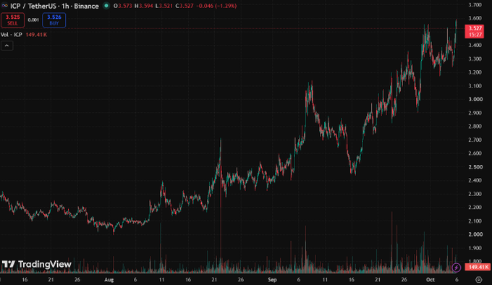Viewport: 492px width, 285px height.
Task: Click the Aug label on time axis
Action: click(x=109, y=280)
